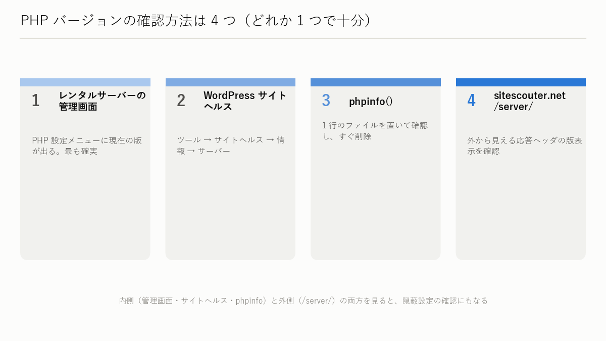Image resolution: width=606 pixels, height=341 pixels.
Task: Select the number 2 on the second card
Action: tap(181, 101)
